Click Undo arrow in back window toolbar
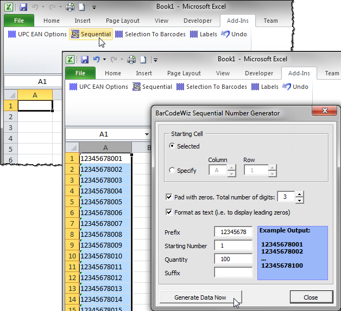Image resolution: width=341 pixels, height=311 pixels. pos(35,7)
